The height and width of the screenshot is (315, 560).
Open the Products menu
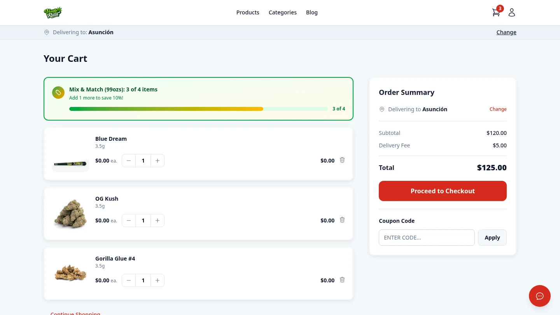[x=248, y=12]
